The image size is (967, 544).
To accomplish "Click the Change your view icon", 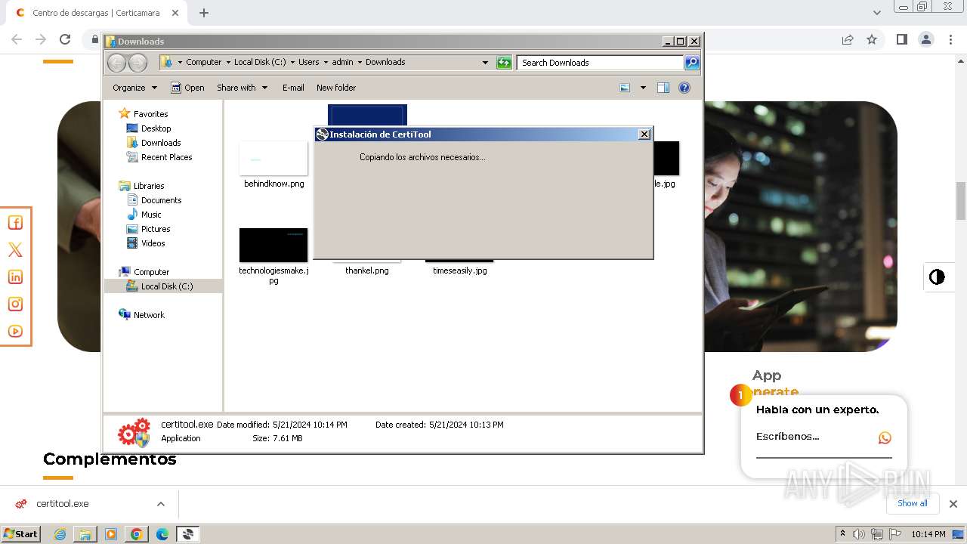I will (x=625, y=88).
